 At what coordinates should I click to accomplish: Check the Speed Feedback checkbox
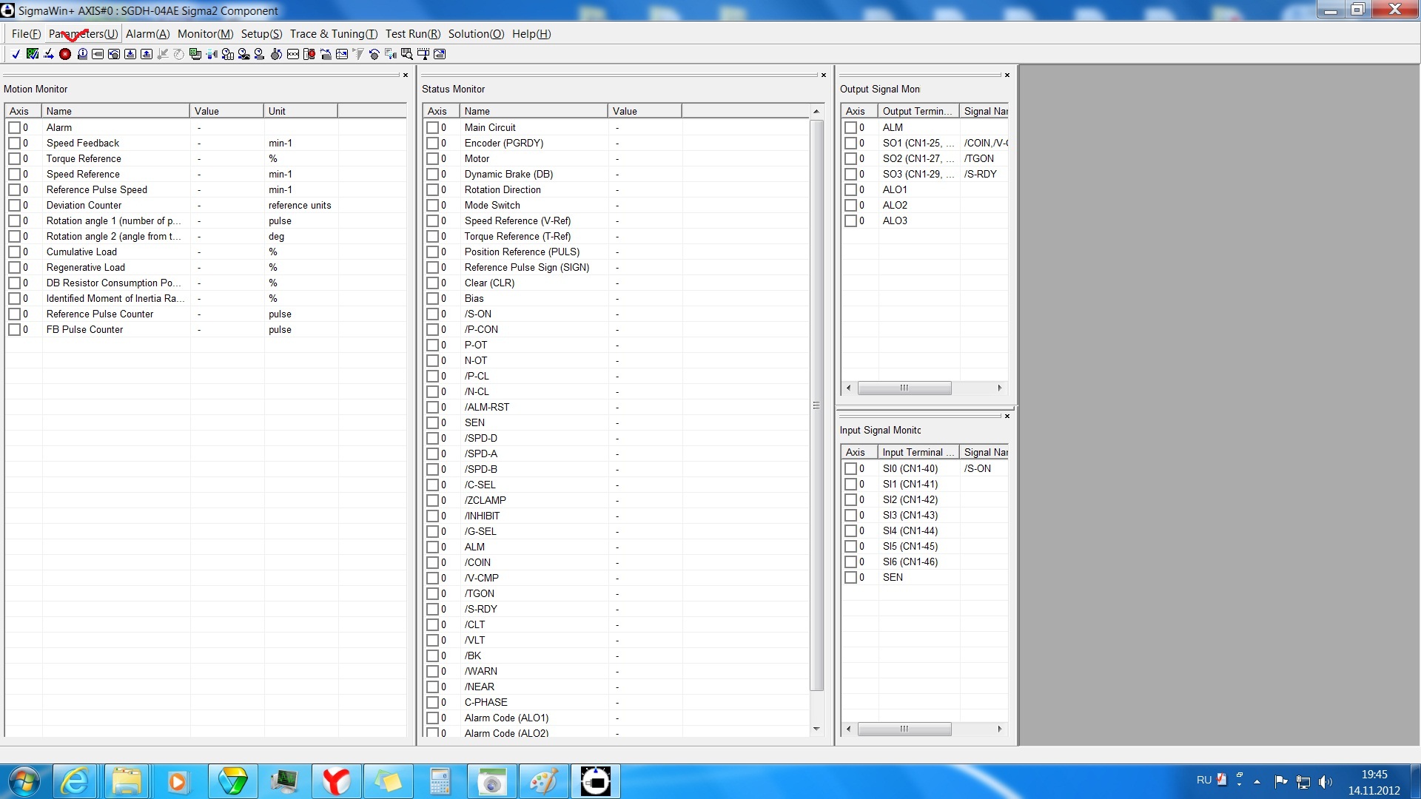[x=14, y=144]
